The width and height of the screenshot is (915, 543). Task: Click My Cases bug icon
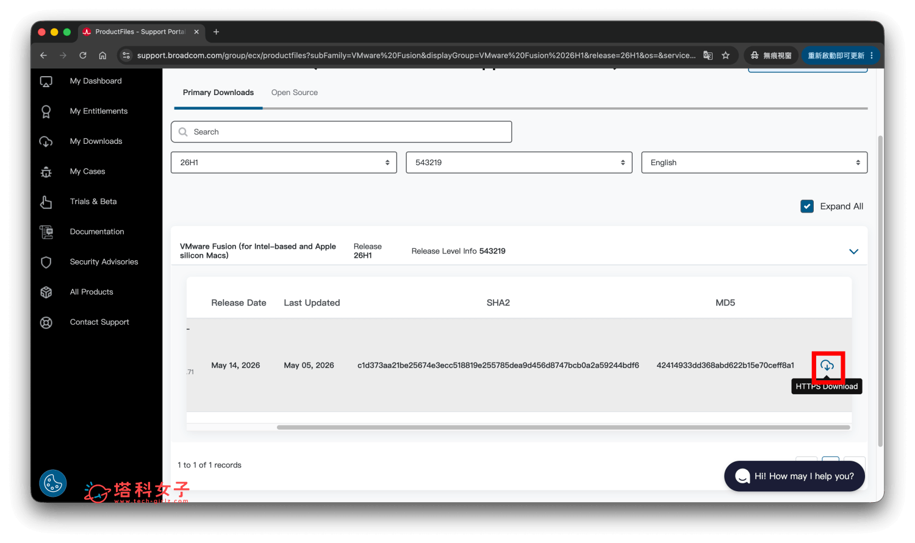46,172
